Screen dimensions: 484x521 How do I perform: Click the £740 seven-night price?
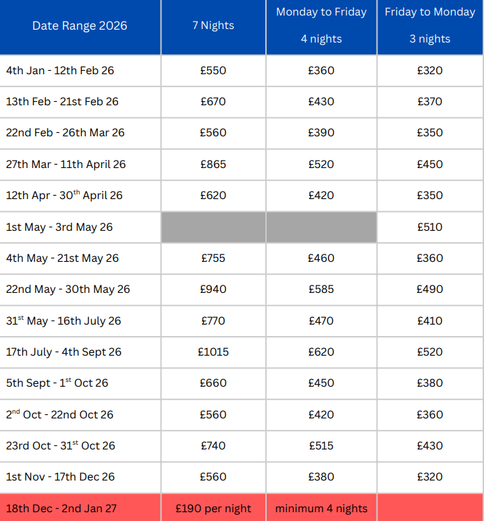213,445
